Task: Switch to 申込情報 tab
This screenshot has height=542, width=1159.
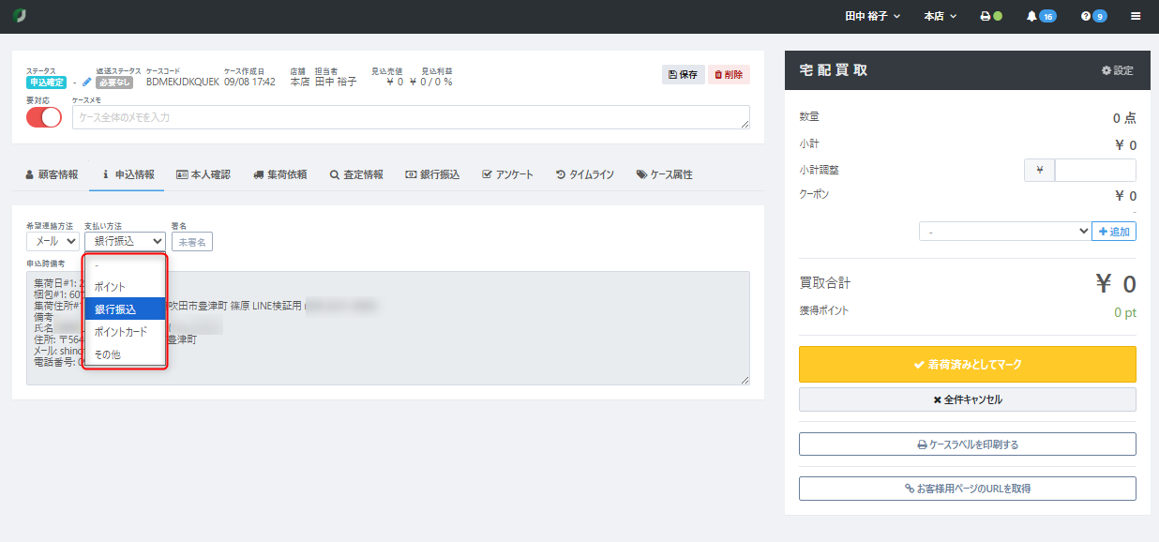Action: coord(128,174)
